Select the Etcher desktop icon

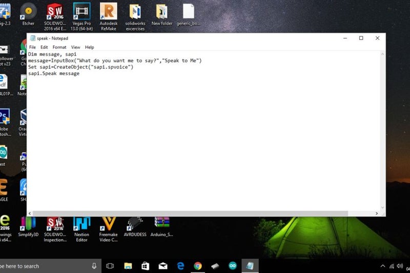pos(28,14)
